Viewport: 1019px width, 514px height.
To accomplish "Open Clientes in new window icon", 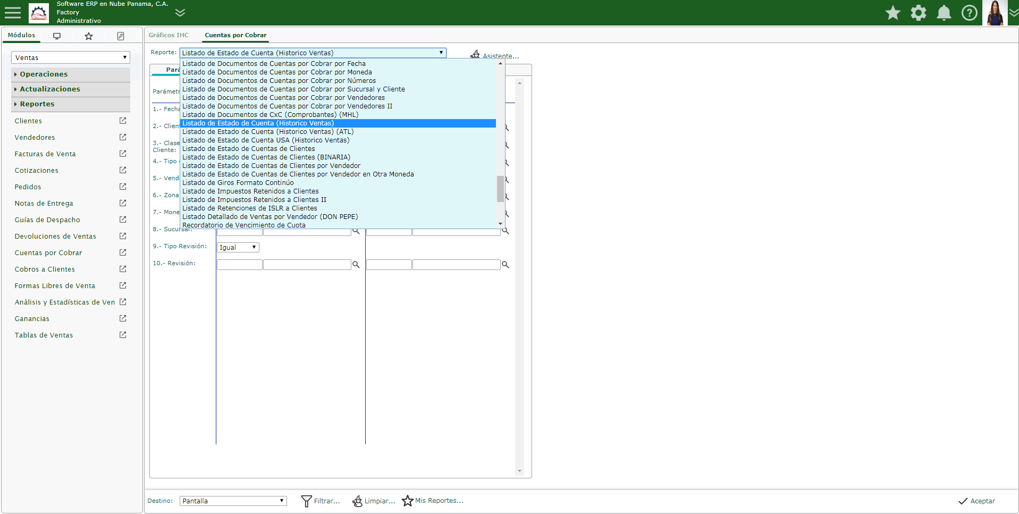I will click(123, 121).
